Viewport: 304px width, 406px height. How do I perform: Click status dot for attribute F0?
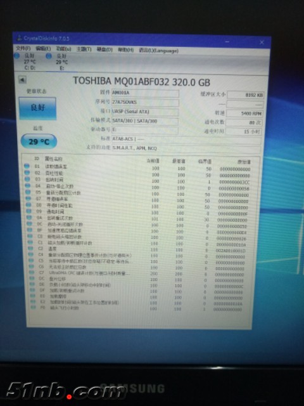click(x=33, y=307)
